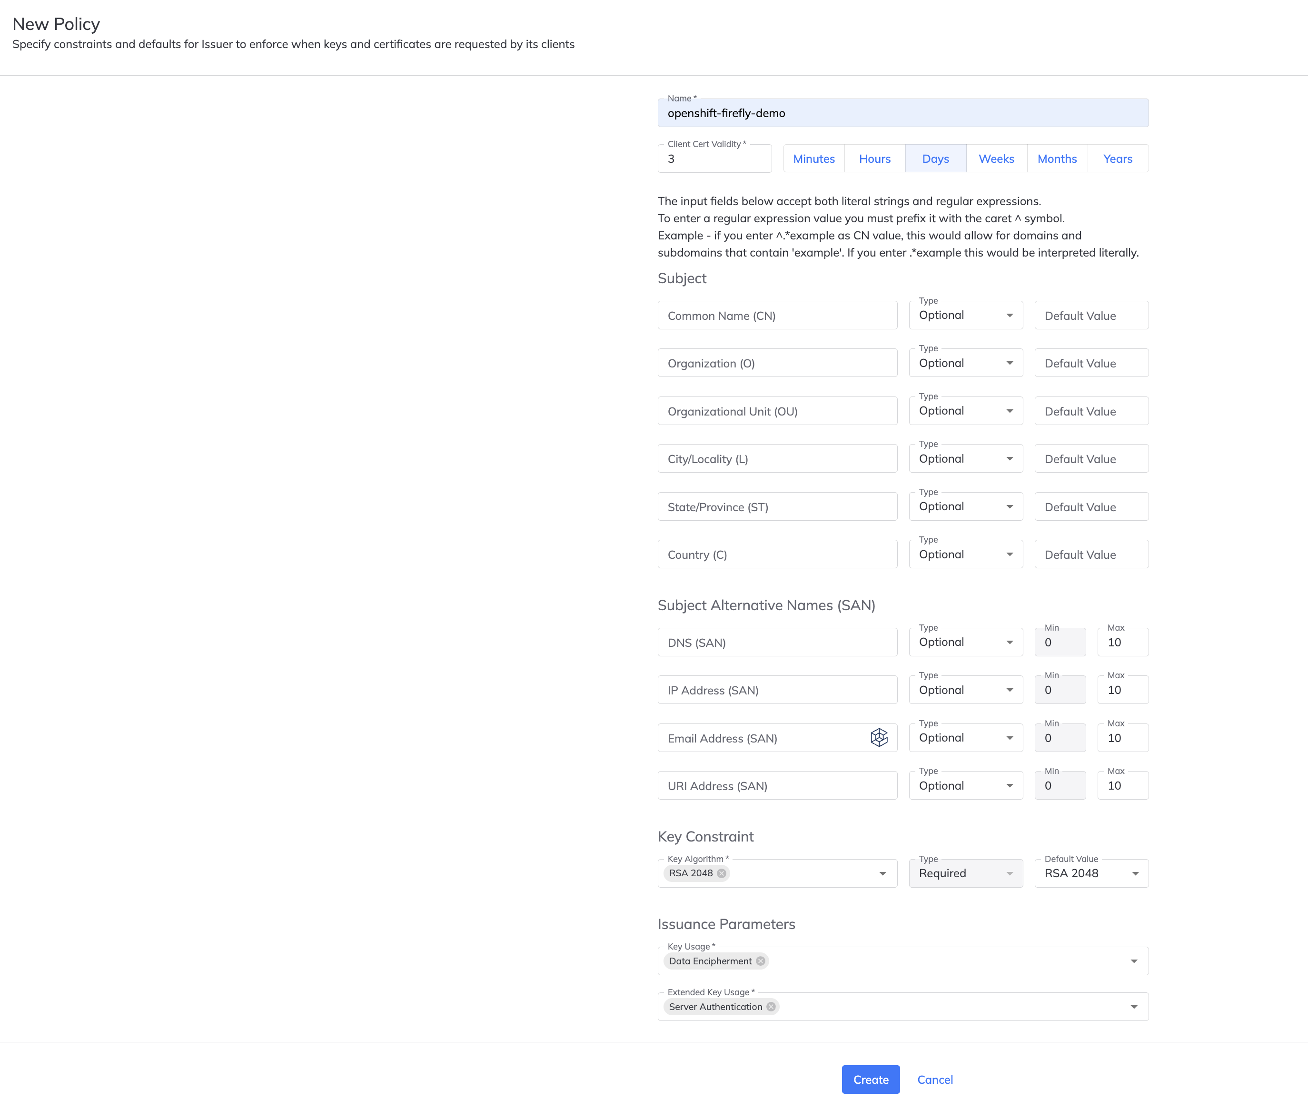Click the Email Address (SAN) field
Viewport: 1308px width, 1109px height.
pos(777,737)
